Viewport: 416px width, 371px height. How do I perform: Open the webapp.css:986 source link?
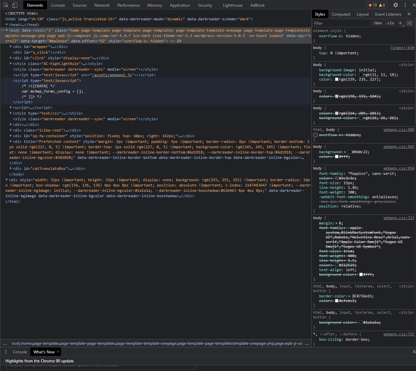point(399,130)
